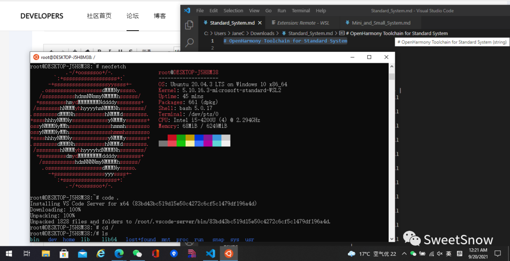Open the Windows Start menu
The width and height of the screenshot is (510, 261).
(x=9, y=253)
